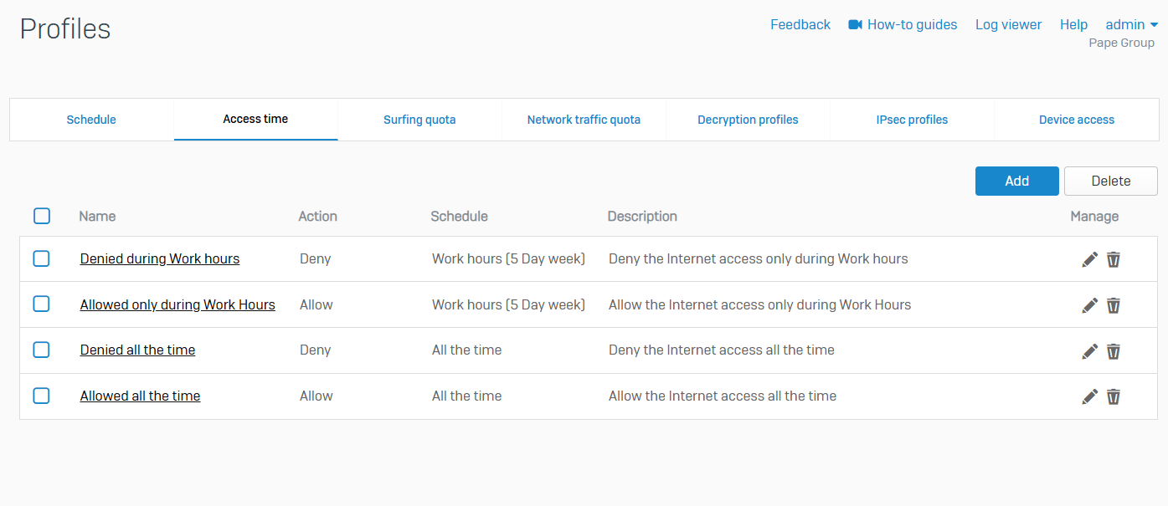Select checkbox for 'Allowed all the time'
The image size is (1168, 506).
[41, 396]
